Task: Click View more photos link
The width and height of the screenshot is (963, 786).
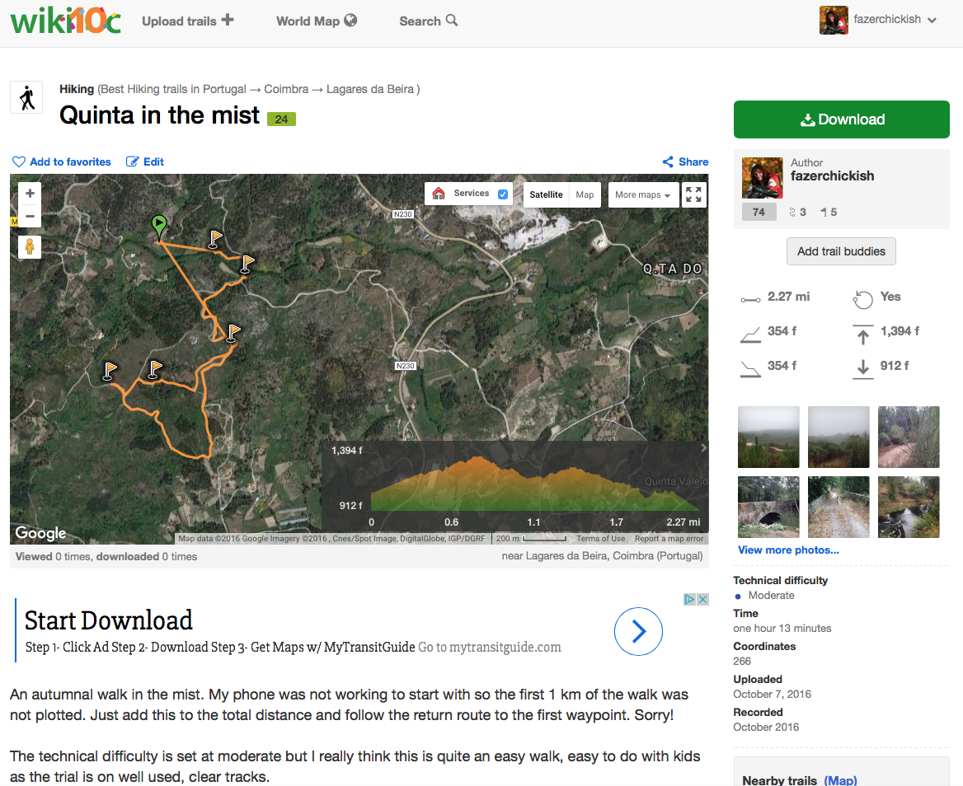Action: point(788,550)
